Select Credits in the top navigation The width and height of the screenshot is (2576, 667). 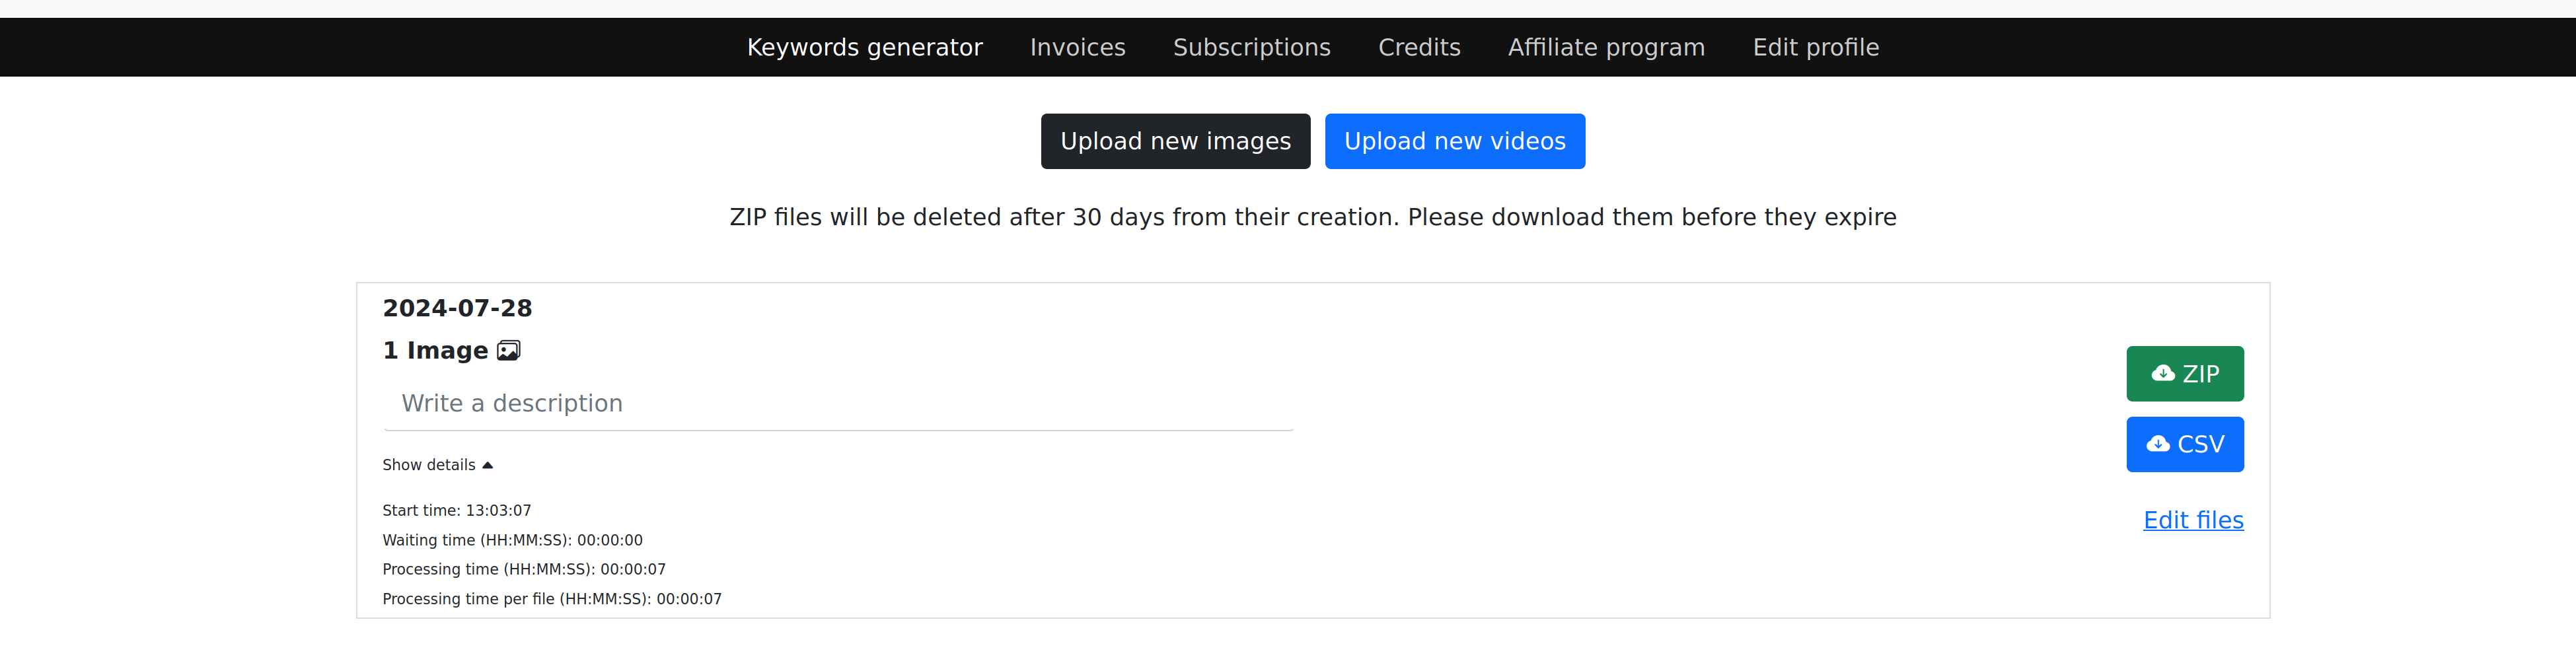click(1419, 47)
